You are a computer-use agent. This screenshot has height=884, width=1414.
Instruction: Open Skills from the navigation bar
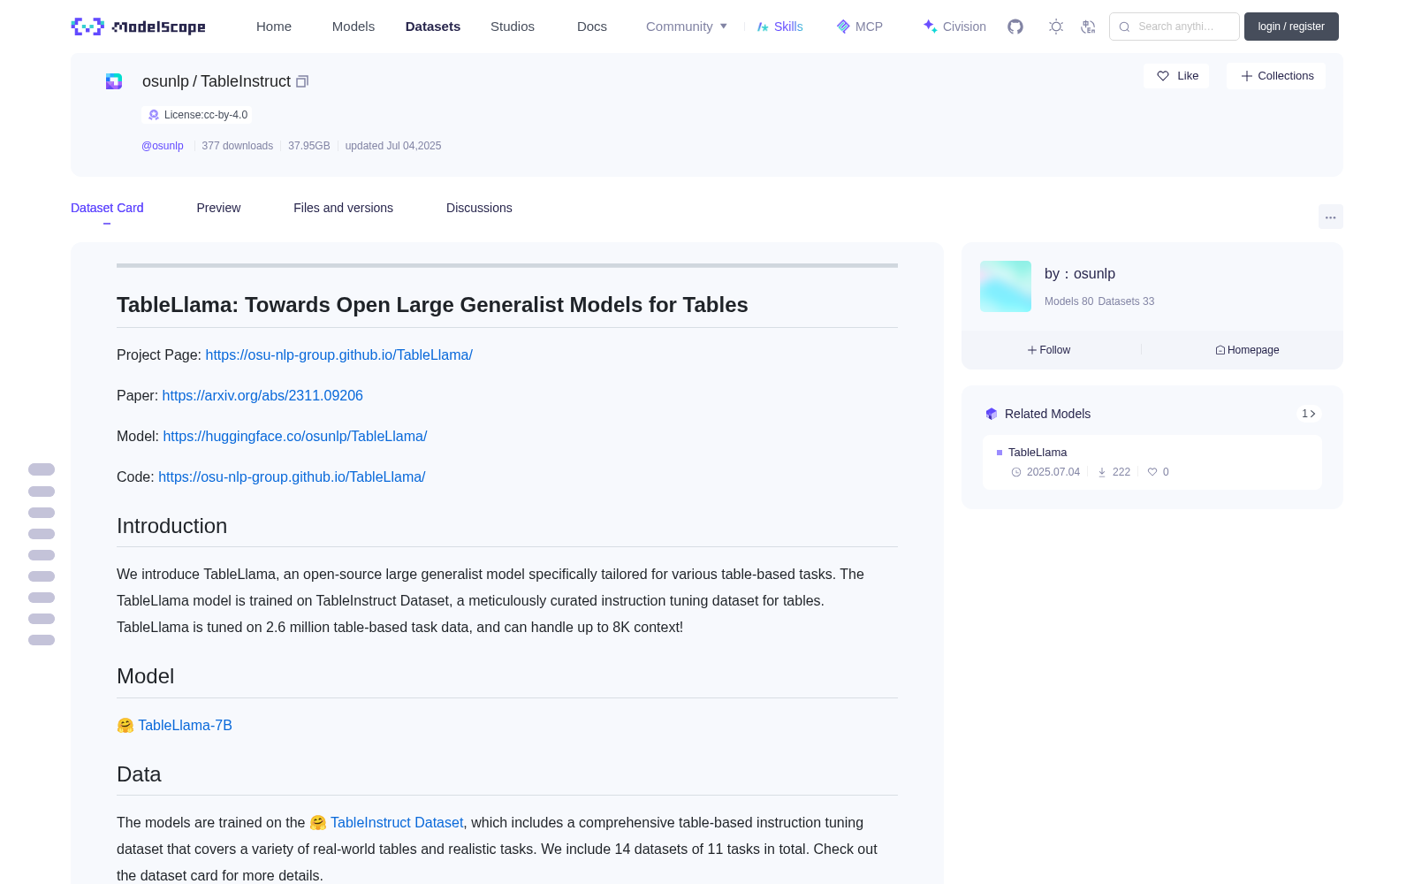(x=779, y=27)
